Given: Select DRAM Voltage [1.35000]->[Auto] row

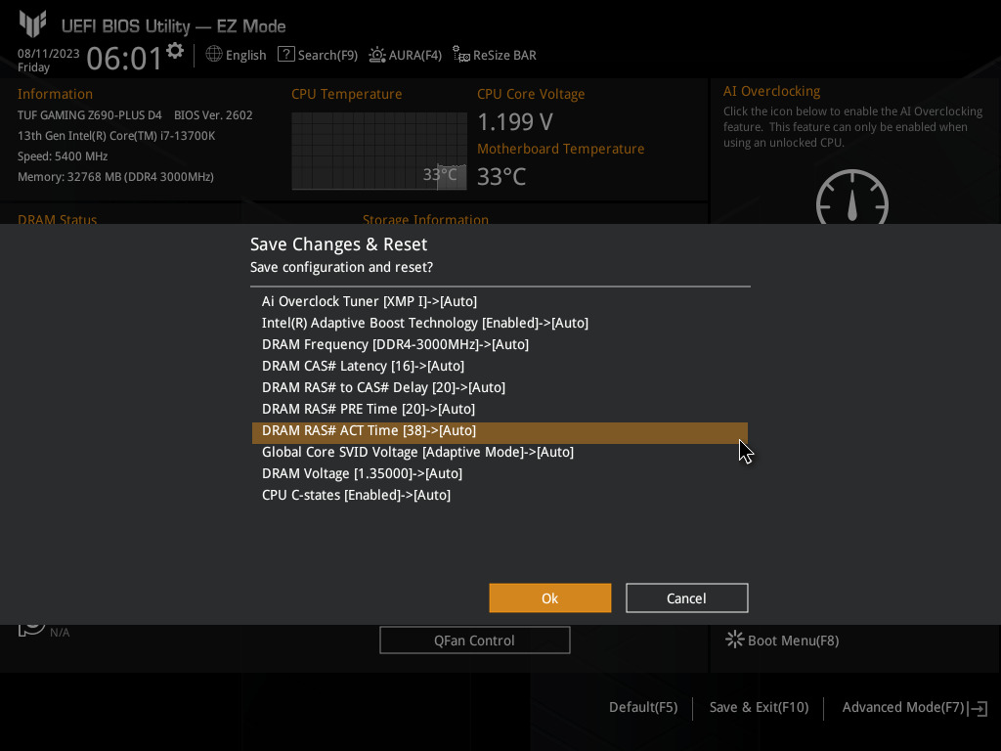Looking at the screenshot, I should point(500,474).
